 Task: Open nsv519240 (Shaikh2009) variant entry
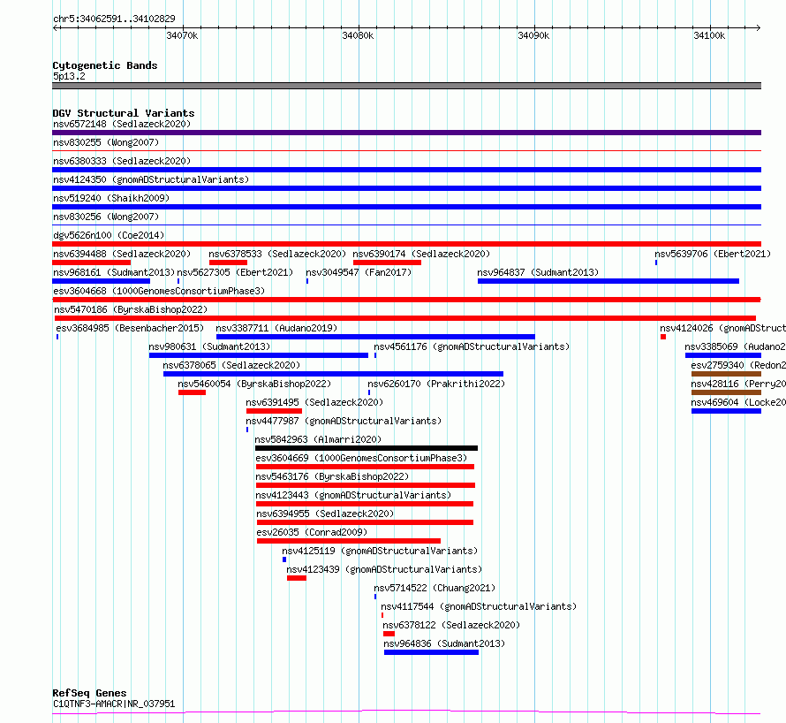(111, 198)
